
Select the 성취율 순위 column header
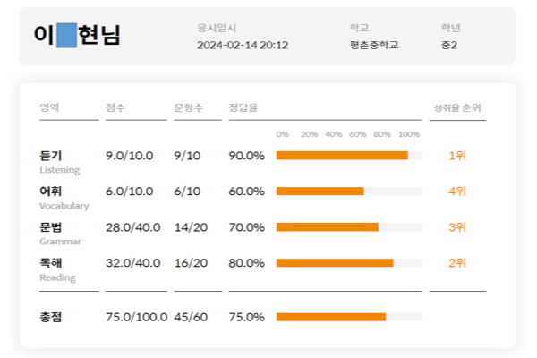tap(456, 107)
